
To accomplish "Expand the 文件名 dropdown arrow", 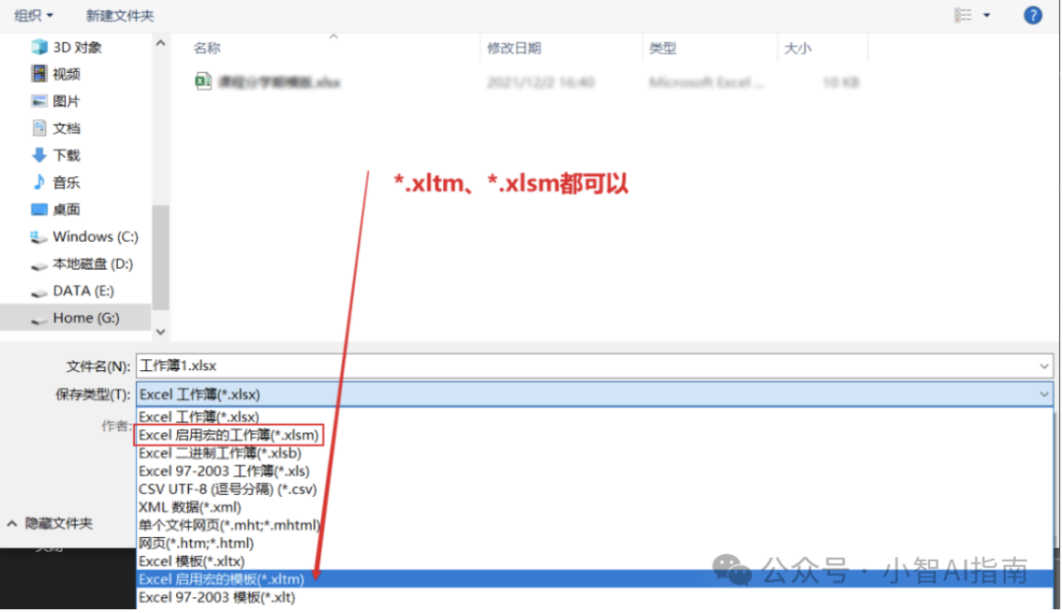I will 1044,366.
